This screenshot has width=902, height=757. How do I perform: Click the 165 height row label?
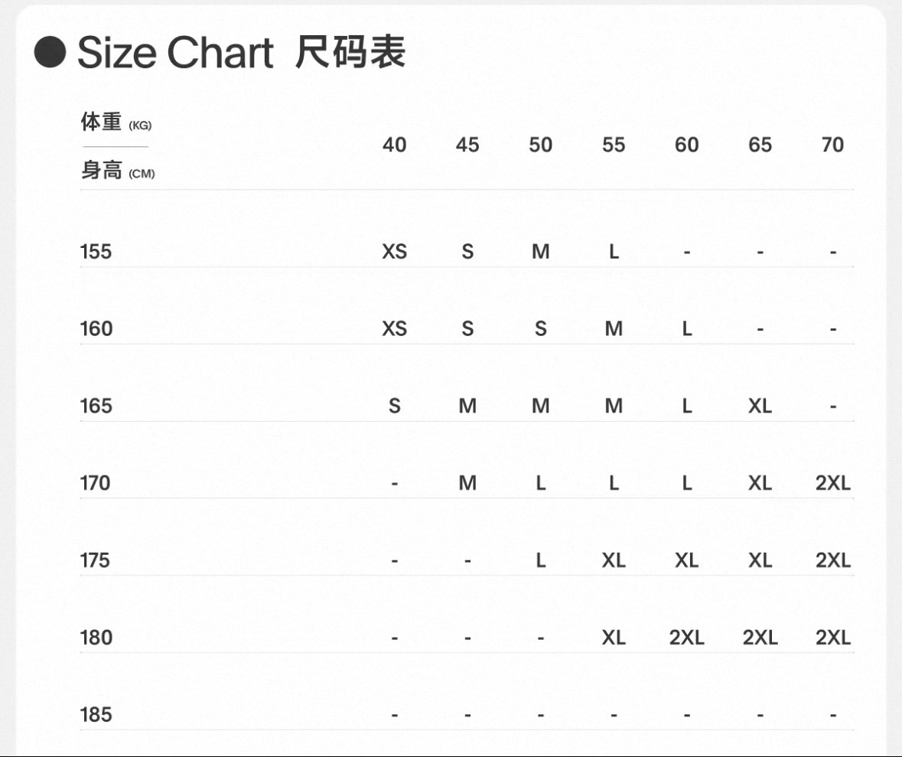(x=96, y=406)
